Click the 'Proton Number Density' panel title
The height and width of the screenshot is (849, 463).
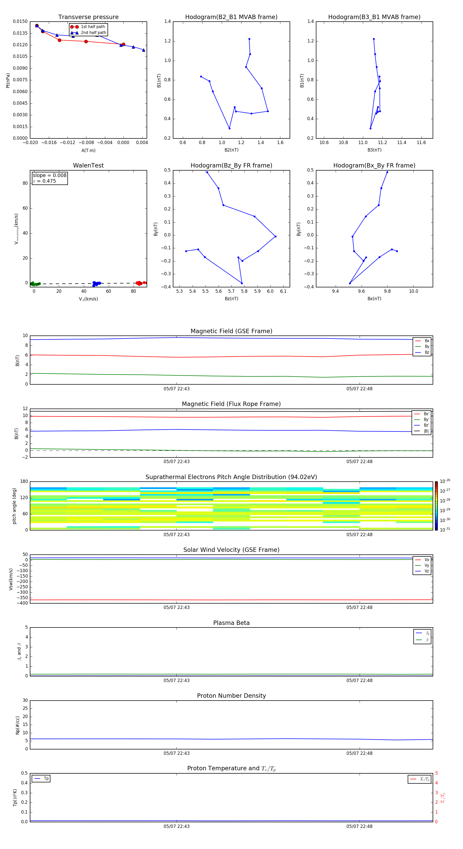tap(231, 696)
